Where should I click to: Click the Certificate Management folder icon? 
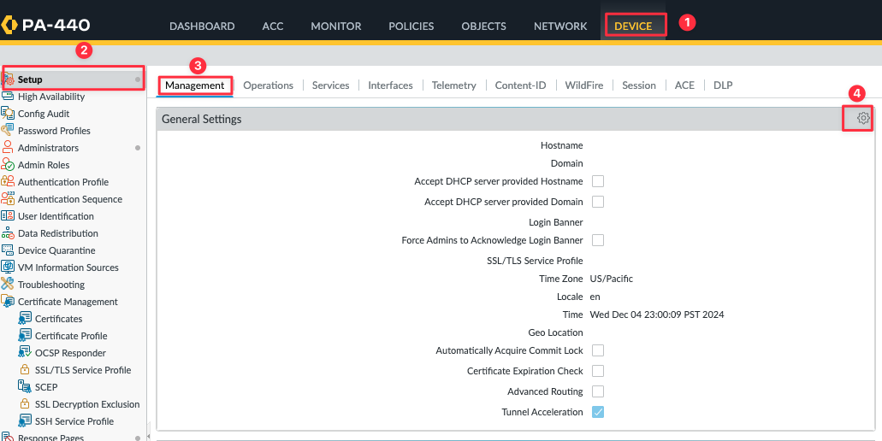(8, 302)
